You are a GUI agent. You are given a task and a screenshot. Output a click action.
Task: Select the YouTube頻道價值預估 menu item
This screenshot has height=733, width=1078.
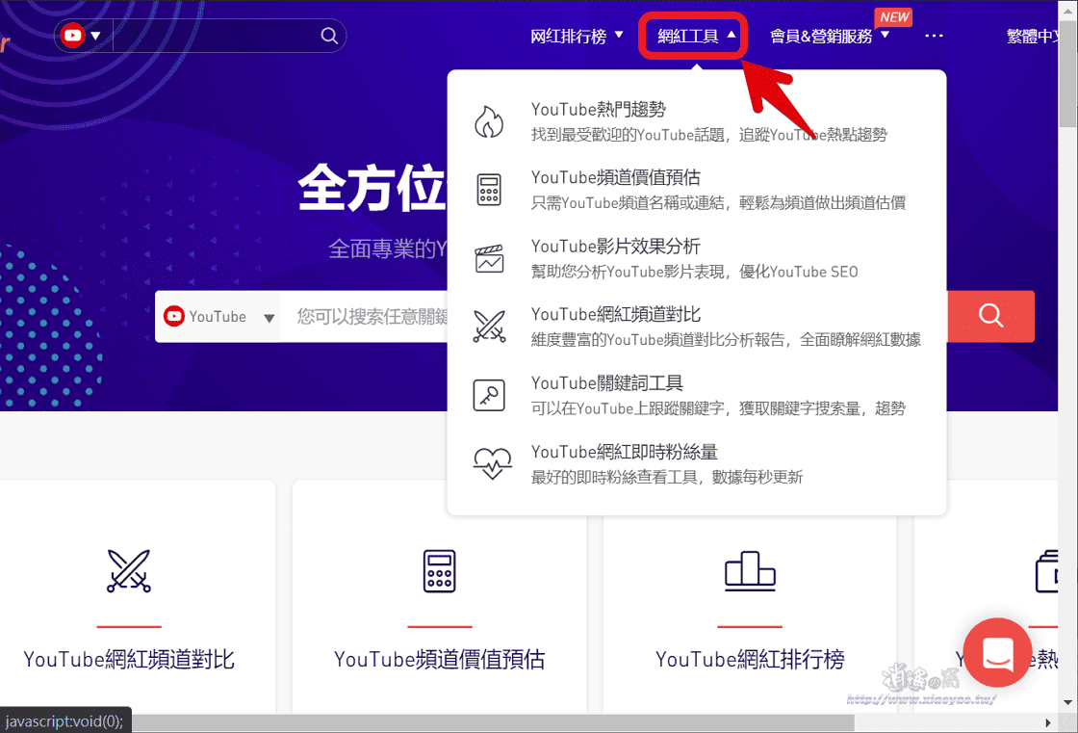(697, 190)
